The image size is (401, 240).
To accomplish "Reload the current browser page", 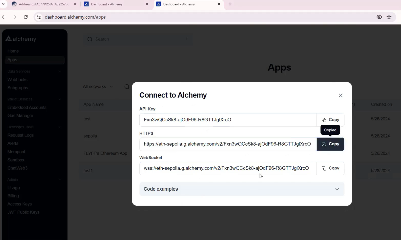I will point(26,17).
